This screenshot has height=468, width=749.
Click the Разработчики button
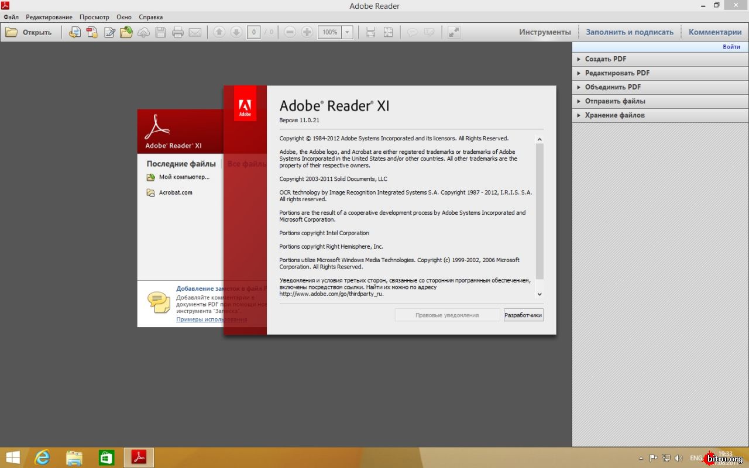point(523,315)
